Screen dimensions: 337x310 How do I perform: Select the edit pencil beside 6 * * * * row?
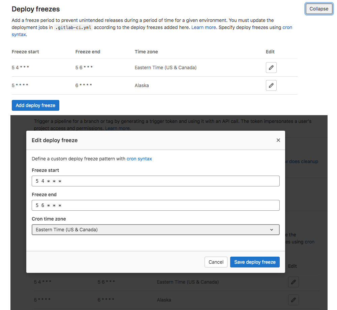coord(271,85)
